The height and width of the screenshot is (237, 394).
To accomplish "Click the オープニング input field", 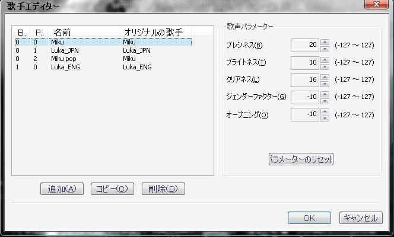I will (305, 114).
